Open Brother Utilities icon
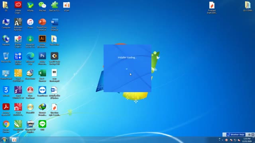This screenshot has width=255, height=143. pos(18,58)
